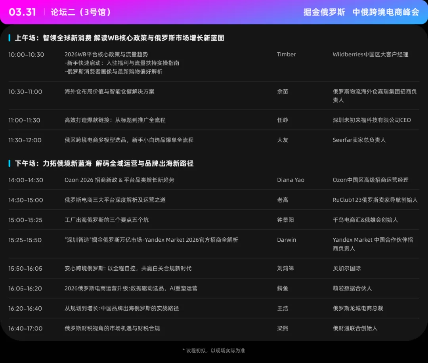Select speaker name 王浩

[283, 308]
